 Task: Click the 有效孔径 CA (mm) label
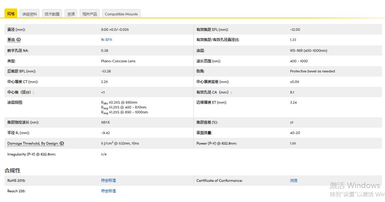[214, 92]
